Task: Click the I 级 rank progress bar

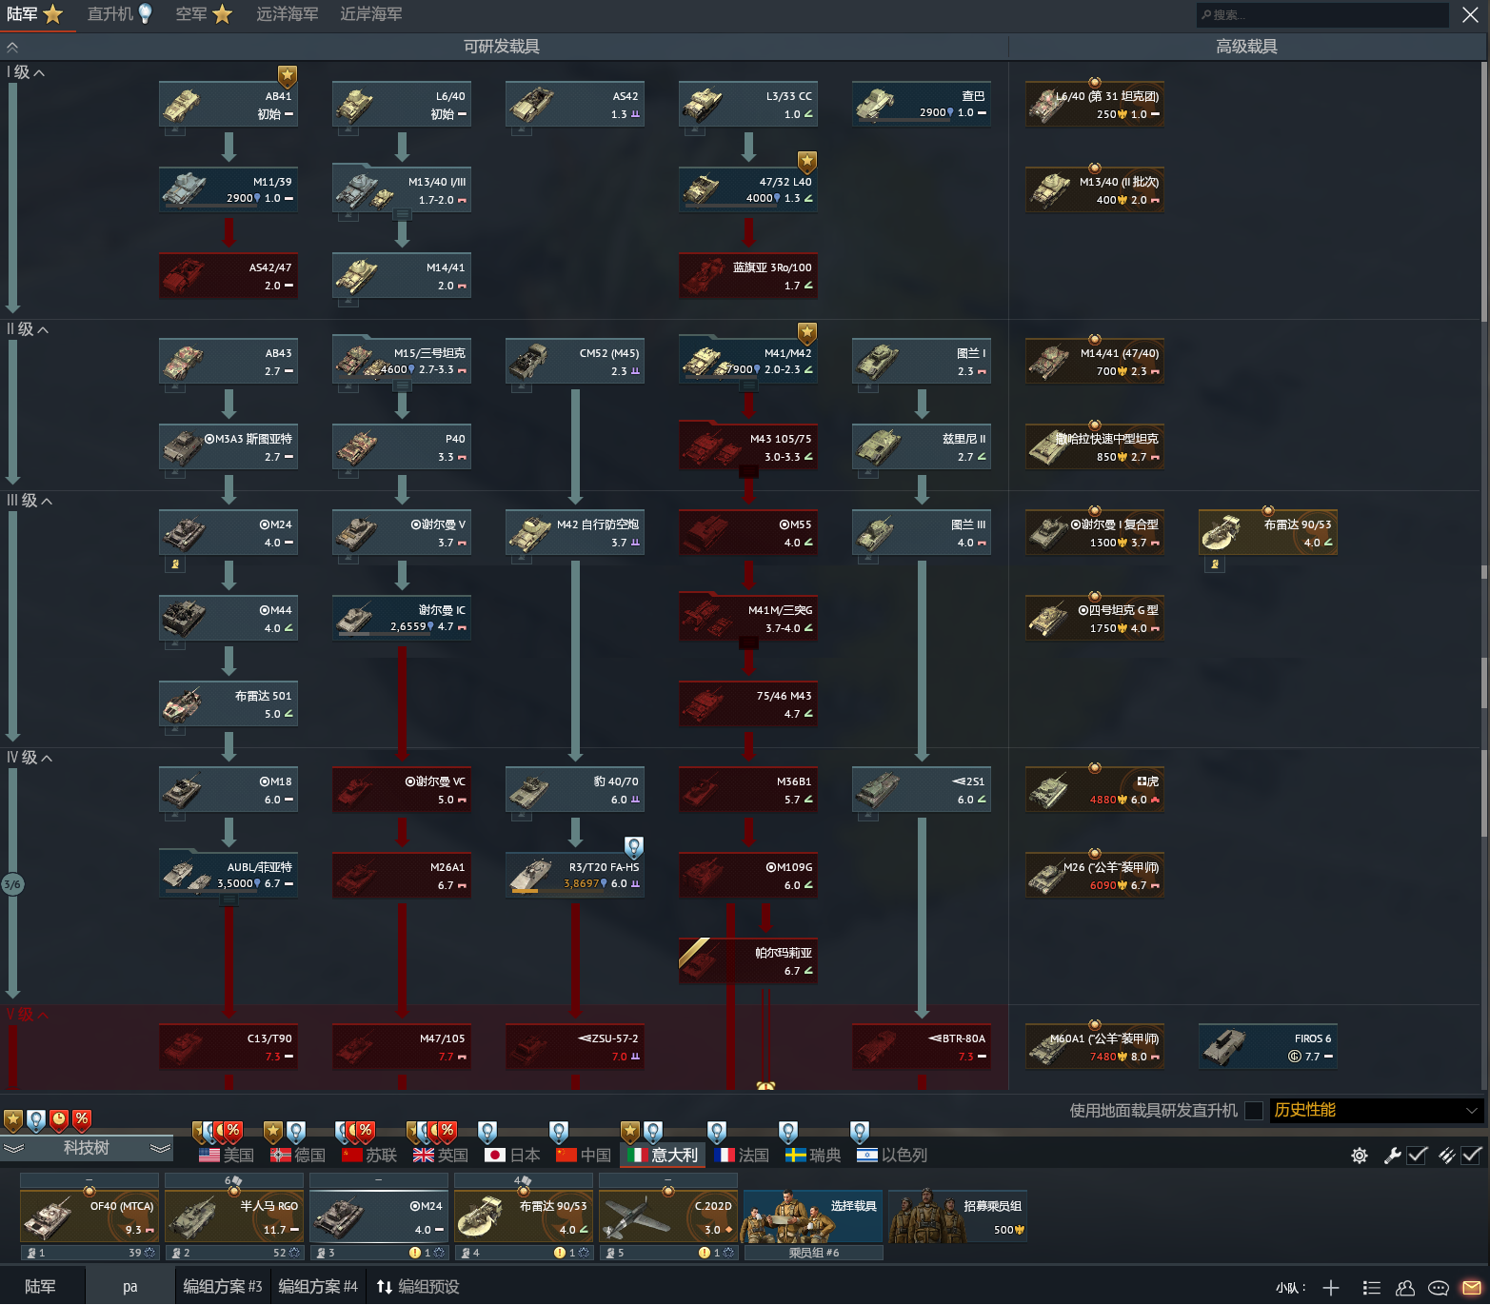Action: pos(12,198)
